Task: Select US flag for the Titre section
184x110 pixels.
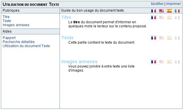Action: pos(161,17)
